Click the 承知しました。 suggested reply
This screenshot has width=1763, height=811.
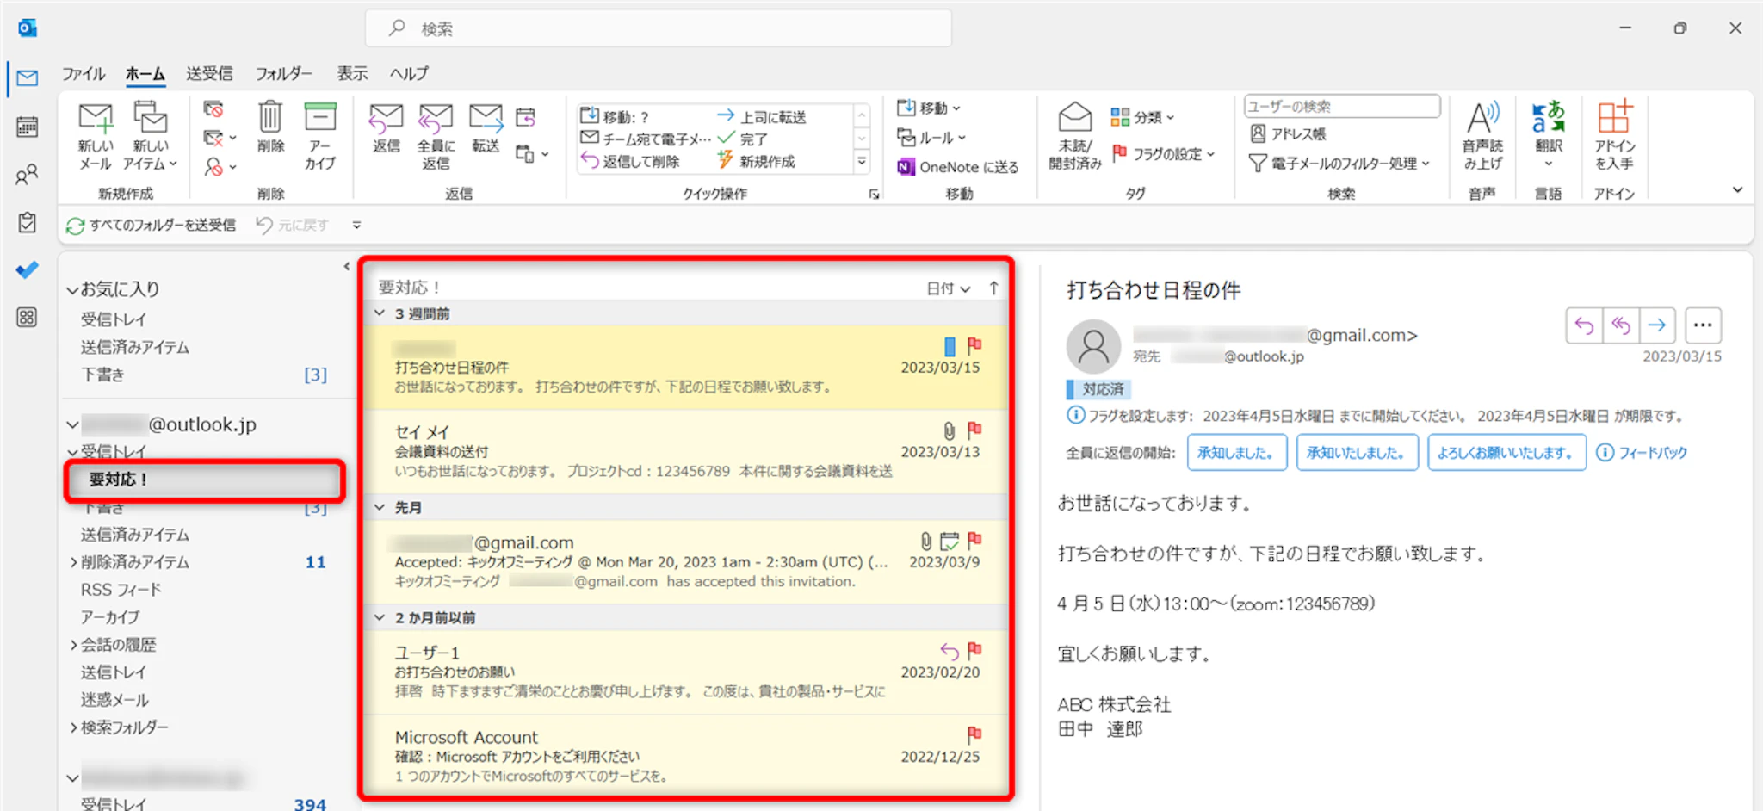click(1236, 453)
